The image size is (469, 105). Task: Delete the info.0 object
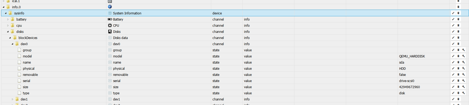click(x=458, y=7)
